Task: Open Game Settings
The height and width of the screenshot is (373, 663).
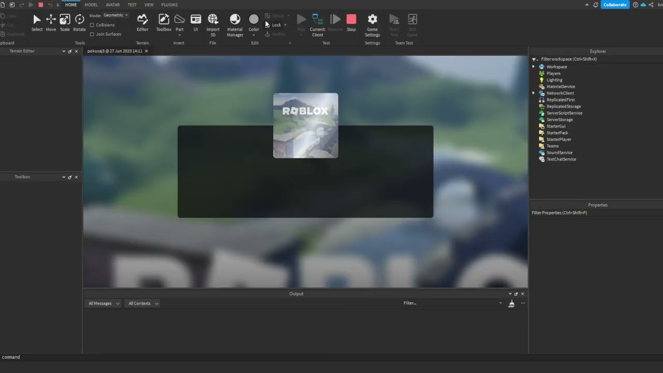Action: point(372,25)
